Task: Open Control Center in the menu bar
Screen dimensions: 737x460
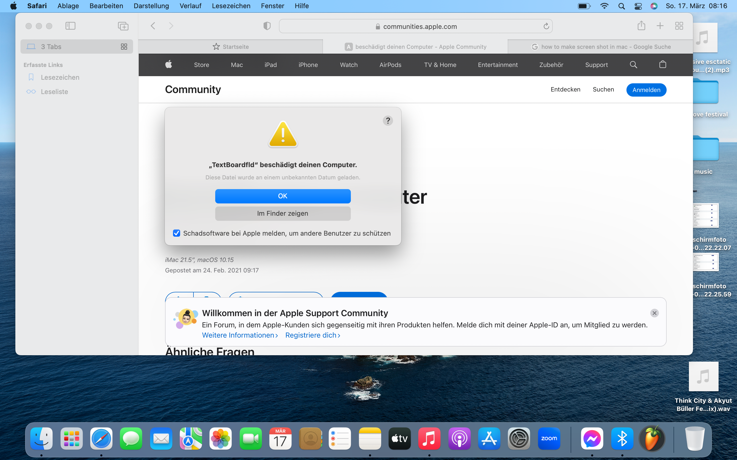Action: click(638, 6)
